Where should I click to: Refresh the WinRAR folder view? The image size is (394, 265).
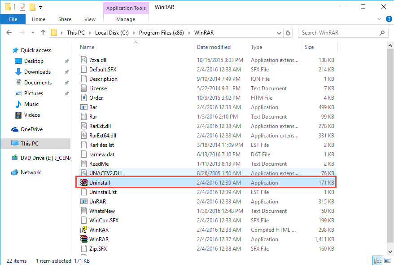pos(288,33)
